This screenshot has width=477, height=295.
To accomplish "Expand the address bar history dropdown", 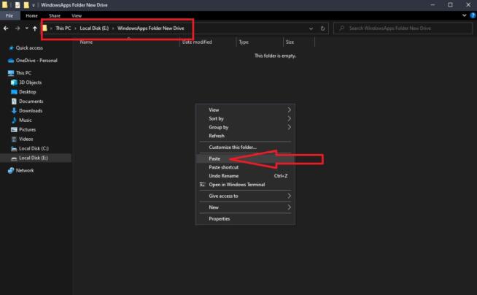I will 311,28.
